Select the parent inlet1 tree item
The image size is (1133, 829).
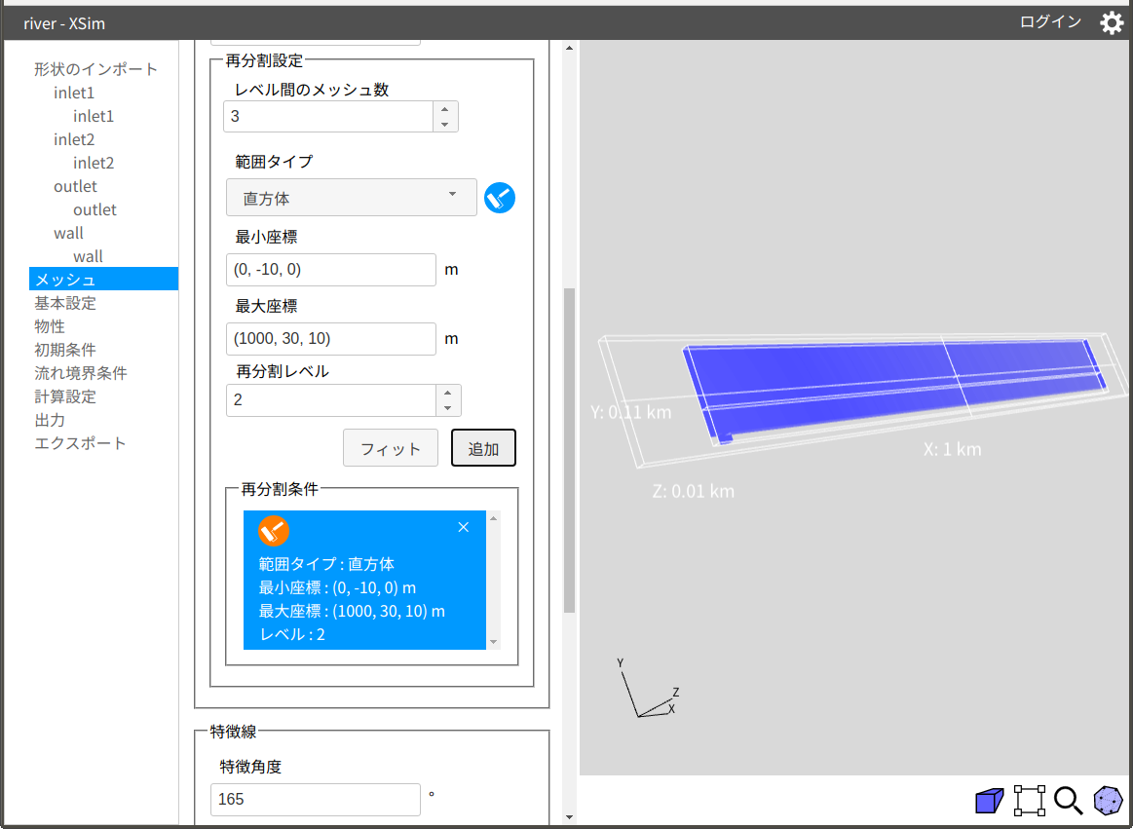[x=74, y=94]
